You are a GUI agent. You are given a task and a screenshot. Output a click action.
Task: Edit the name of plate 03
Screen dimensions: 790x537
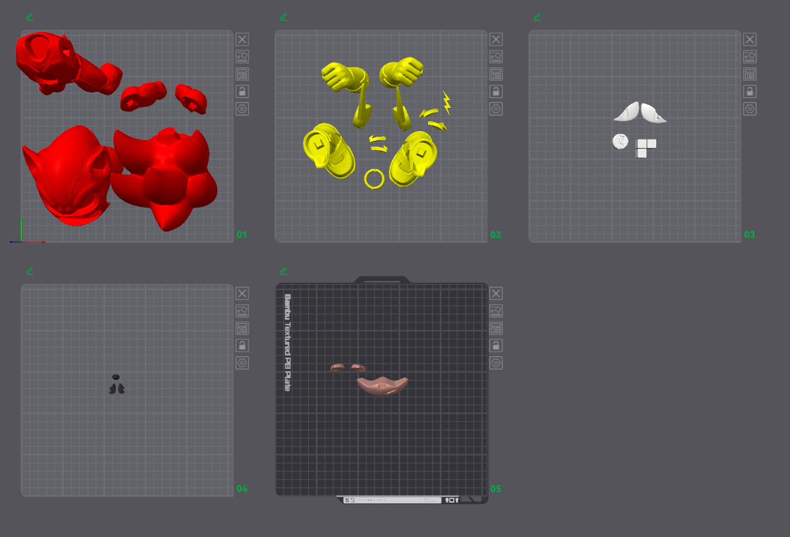point(538,17)
